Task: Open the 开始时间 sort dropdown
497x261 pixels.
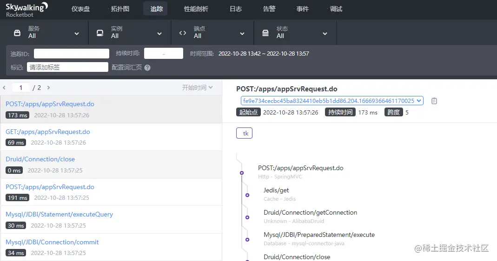Action: point(197,88)
